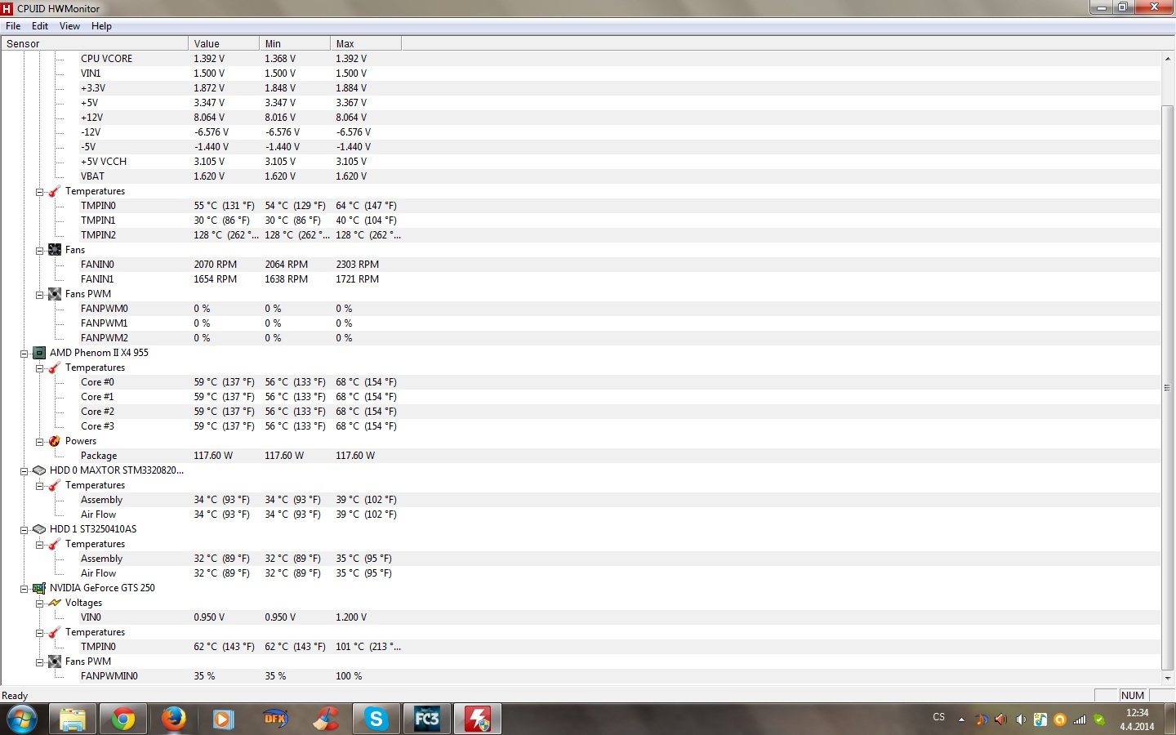Open the network signal tray icon
1176x735 pixels.
[x=1080, y=719]
